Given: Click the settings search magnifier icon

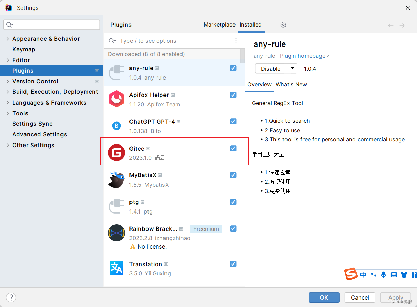Looking at the screenshot, I should tap(10, 24).
